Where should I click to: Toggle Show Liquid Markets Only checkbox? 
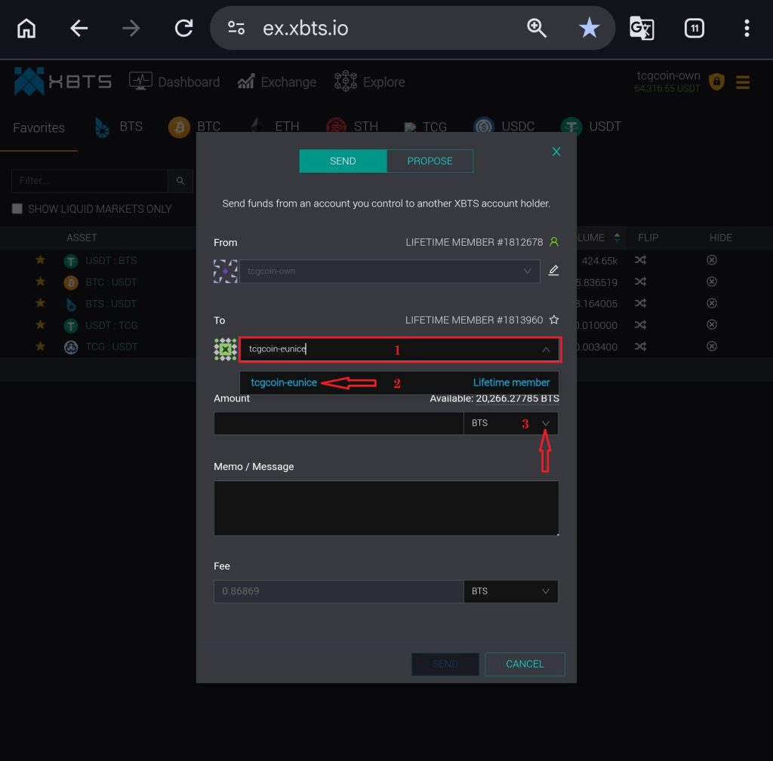point(17,209)
